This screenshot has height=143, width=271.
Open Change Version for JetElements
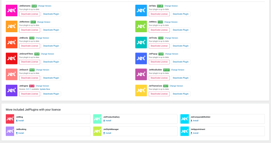coord(45,6)
